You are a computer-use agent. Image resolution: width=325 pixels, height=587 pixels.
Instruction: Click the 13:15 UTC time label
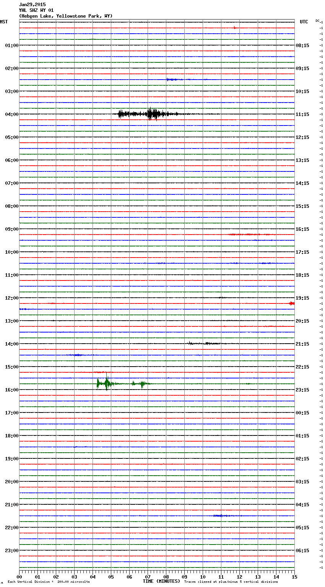[302, 160]
